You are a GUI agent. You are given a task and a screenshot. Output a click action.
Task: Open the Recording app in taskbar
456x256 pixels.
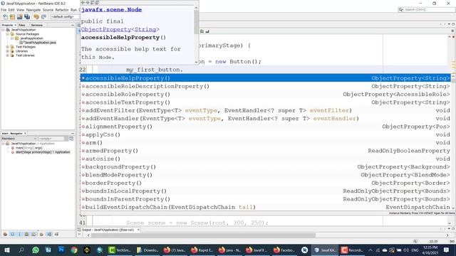tap(352, 250)
